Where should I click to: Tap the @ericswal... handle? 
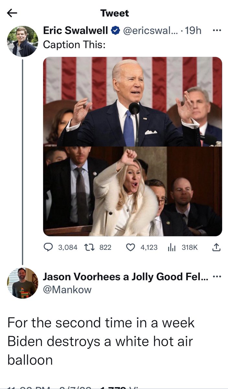tap(149, 31)
